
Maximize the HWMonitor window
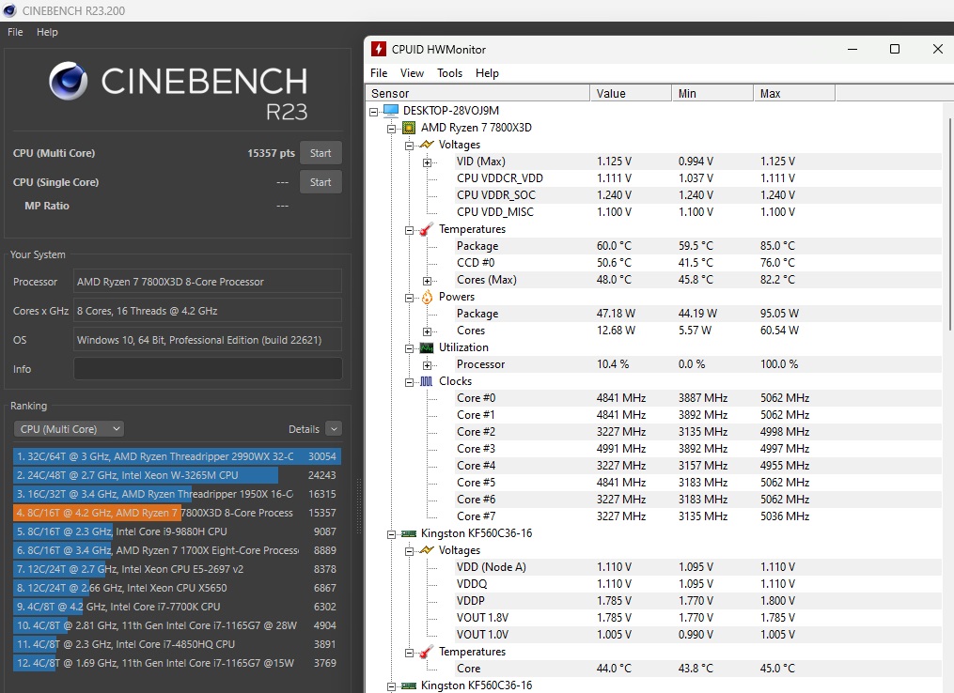[x=895, y=49]
